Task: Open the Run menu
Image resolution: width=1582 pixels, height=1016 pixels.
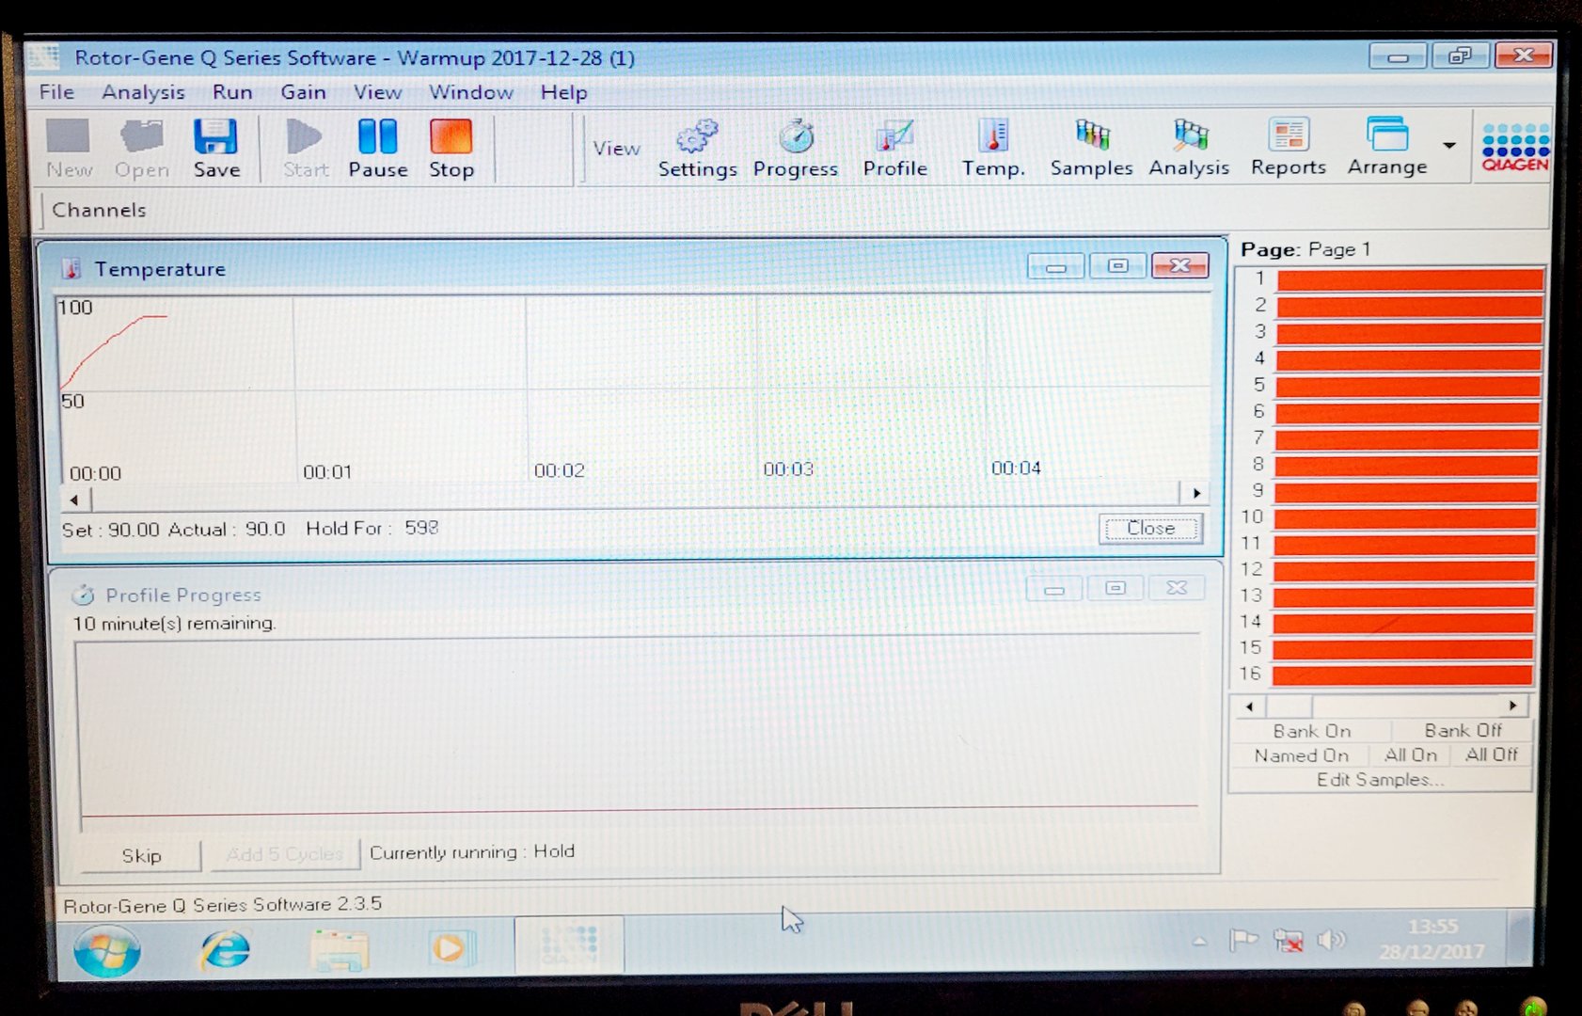Action: pyautogui.click(x=232, y=92)
